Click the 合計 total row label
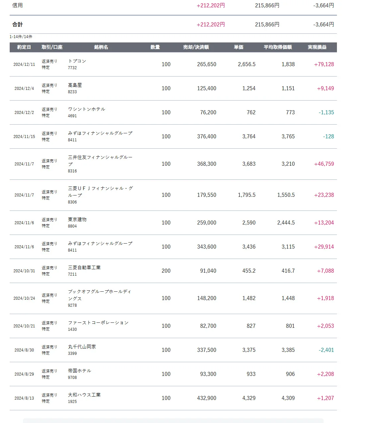The image size is (375, 423). click(x=17, y=24)
